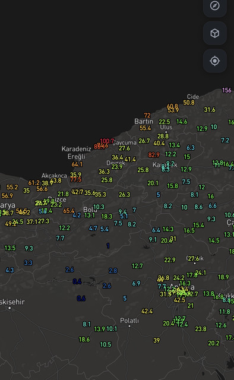Tap the 11.8 station value
The width and height of the screenshot is (234, 380).
click(224, 311)
